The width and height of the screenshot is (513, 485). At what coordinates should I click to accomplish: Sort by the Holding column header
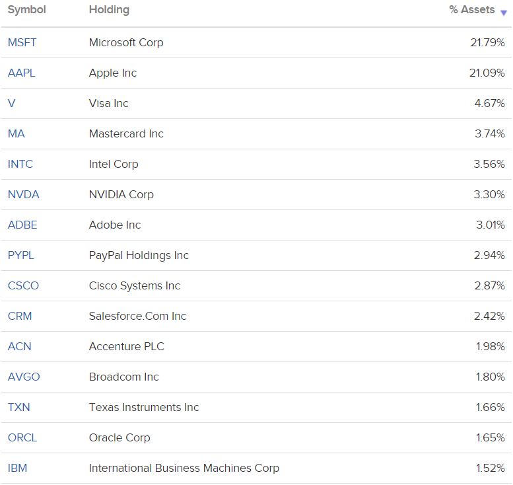tap(110, 10)
